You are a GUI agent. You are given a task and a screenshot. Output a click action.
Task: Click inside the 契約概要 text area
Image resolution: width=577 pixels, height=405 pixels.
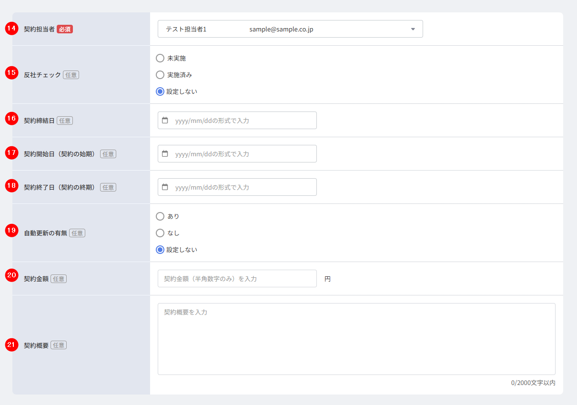(356, 339)
